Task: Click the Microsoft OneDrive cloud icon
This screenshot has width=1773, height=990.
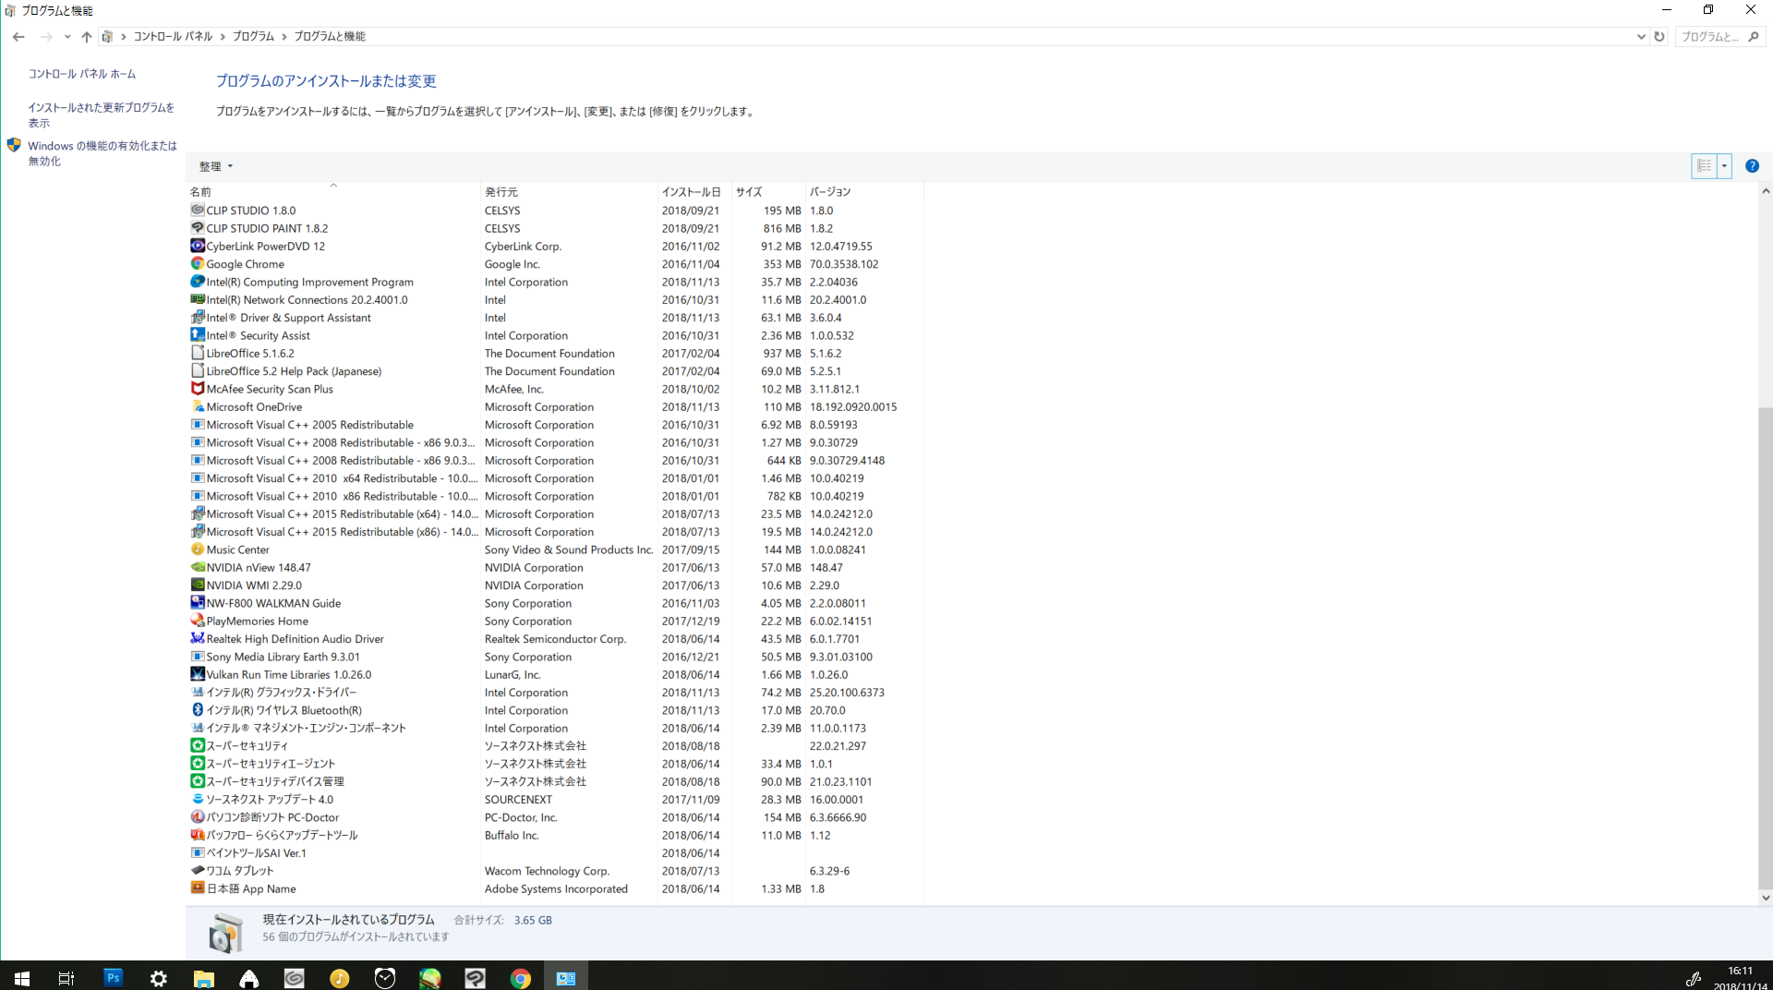Action: pos(197,407)
